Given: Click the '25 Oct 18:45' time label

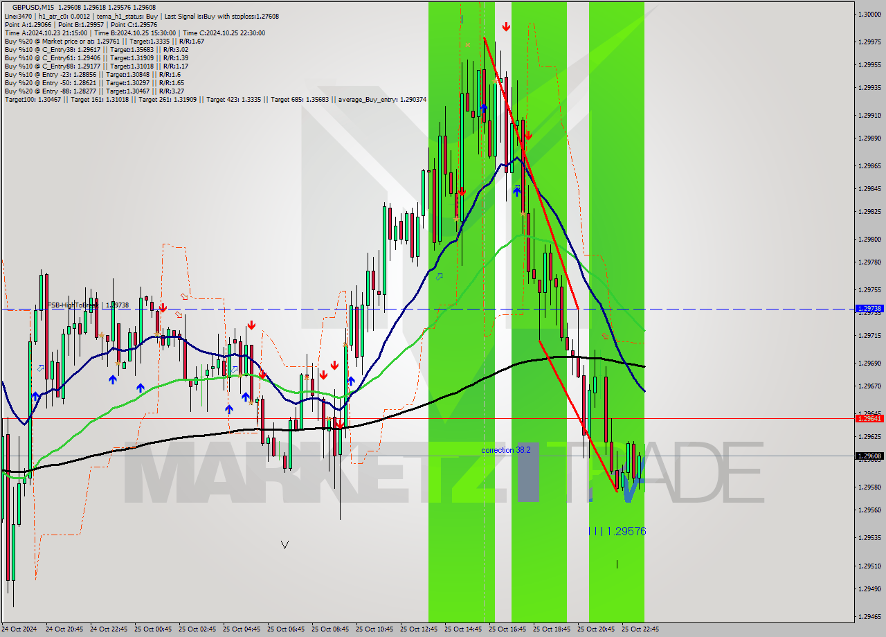Looking at the screenshot, I should 552,629.
